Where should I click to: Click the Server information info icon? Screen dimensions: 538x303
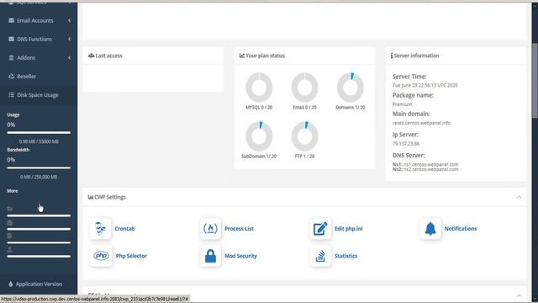tap(392, 56)
